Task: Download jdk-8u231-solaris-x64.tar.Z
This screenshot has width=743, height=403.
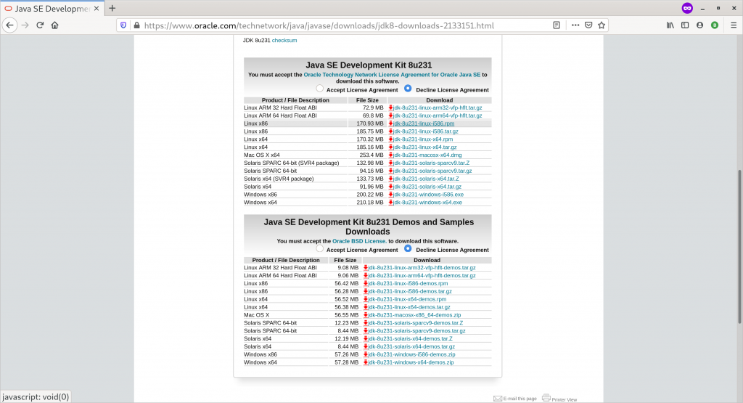Action: click(x=426, y=179)
